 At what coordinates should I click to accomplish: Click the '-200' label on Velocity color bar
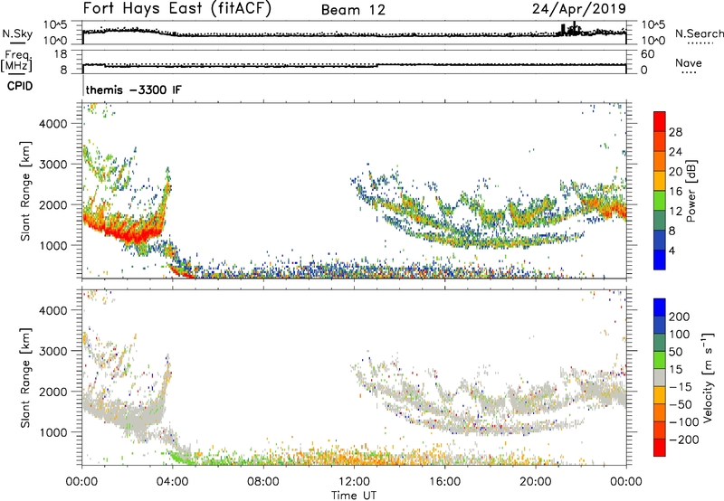pyautogui.click(x=684, y=440)
